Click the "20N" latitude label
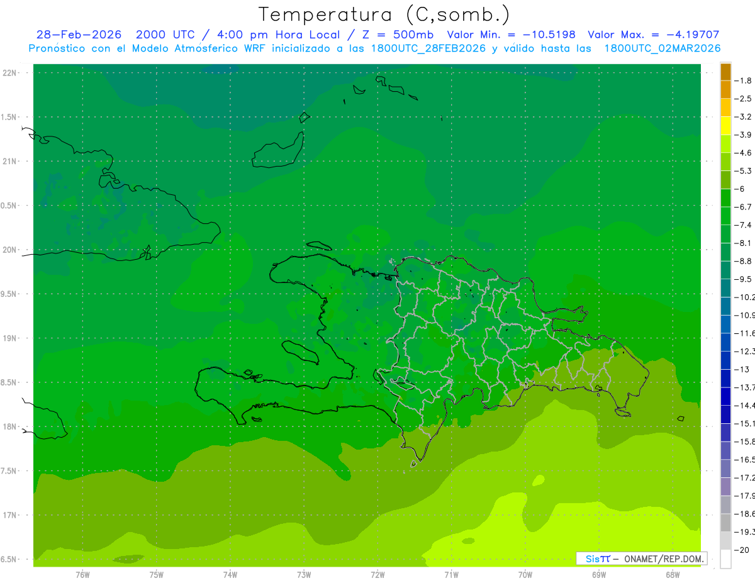This screenshot has height=583, width=755. [x=10, y=250]
